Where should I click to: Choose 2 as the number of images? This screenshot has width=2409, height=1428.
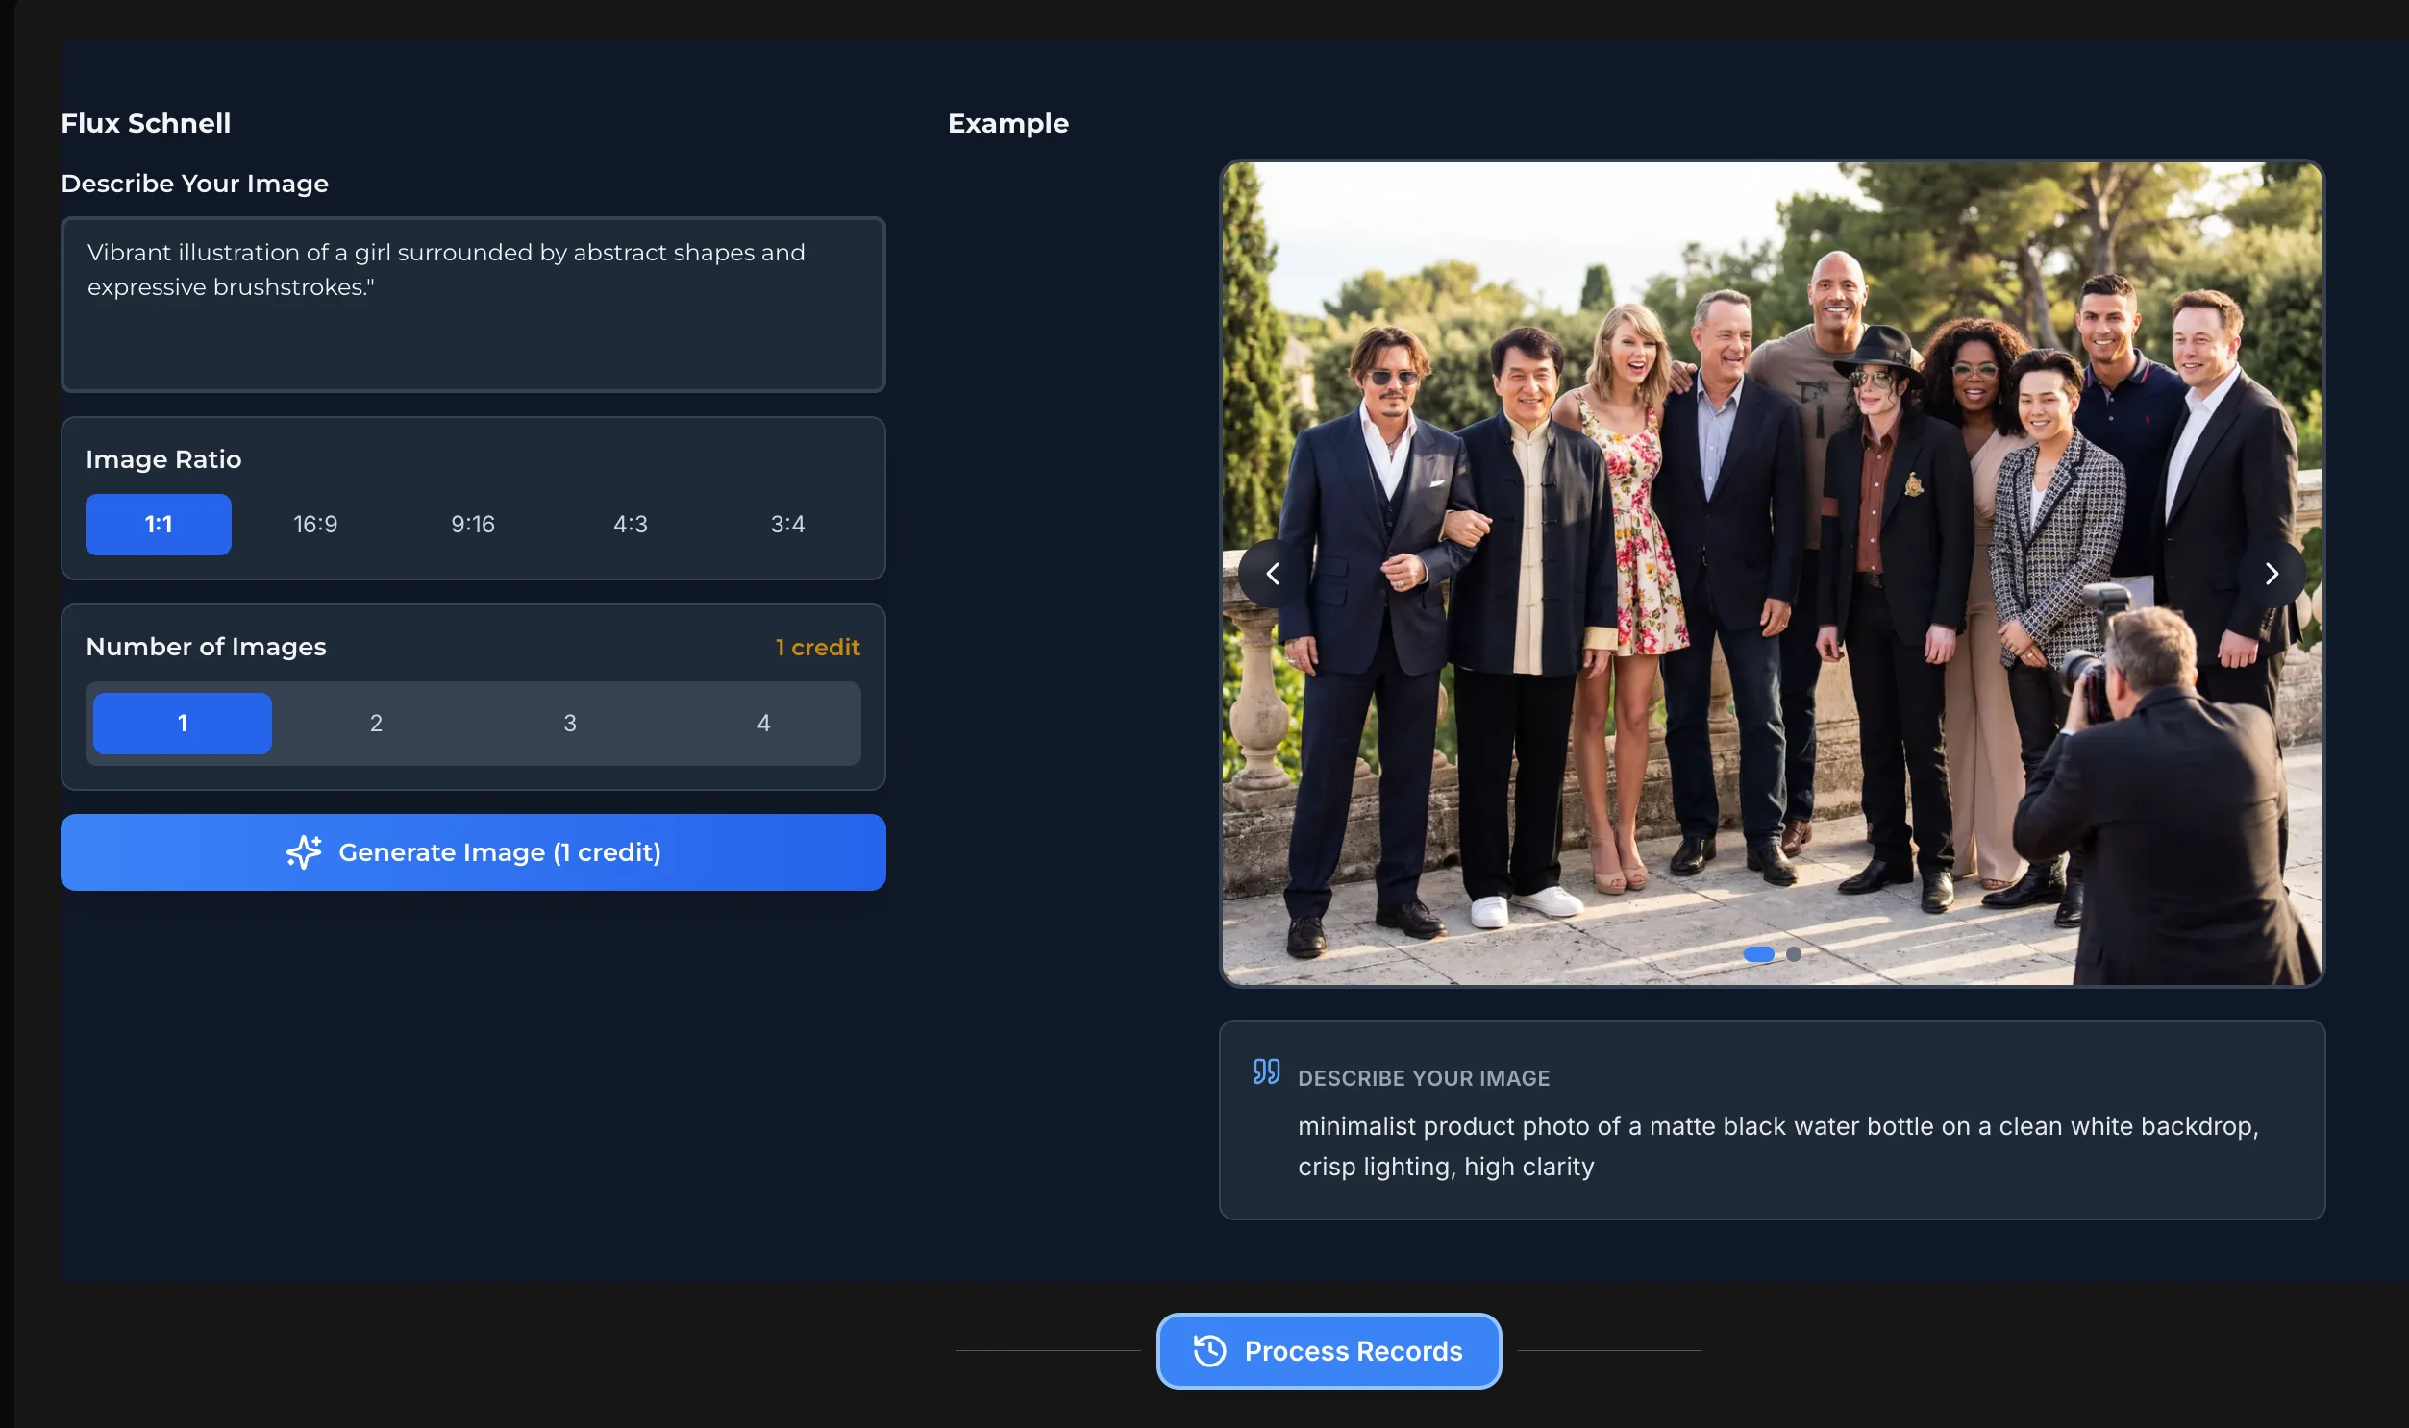[375, 723]
